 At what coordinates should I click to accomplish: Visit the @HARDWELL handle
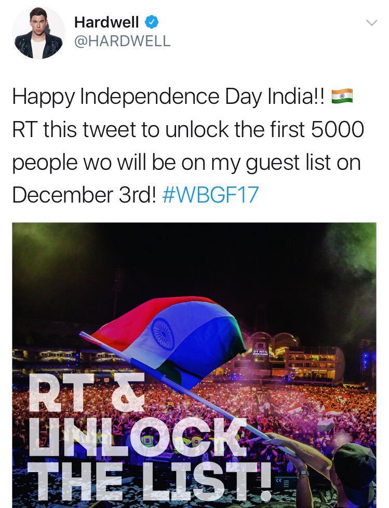pos(123,41)
